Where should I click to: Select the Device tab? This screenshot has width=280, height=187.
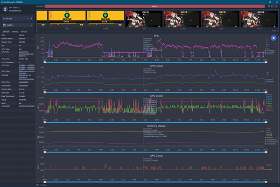[6, 31]
